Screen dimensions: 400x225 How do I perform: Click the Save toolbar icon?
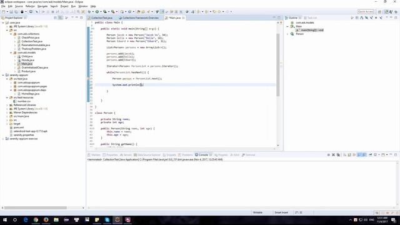tap(11, 12)
